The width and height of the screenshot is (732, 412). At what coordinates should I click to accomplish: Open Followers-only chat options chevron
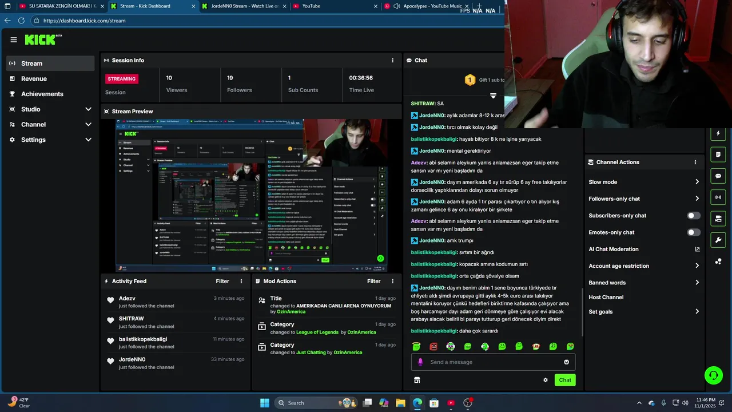[697, 199]
